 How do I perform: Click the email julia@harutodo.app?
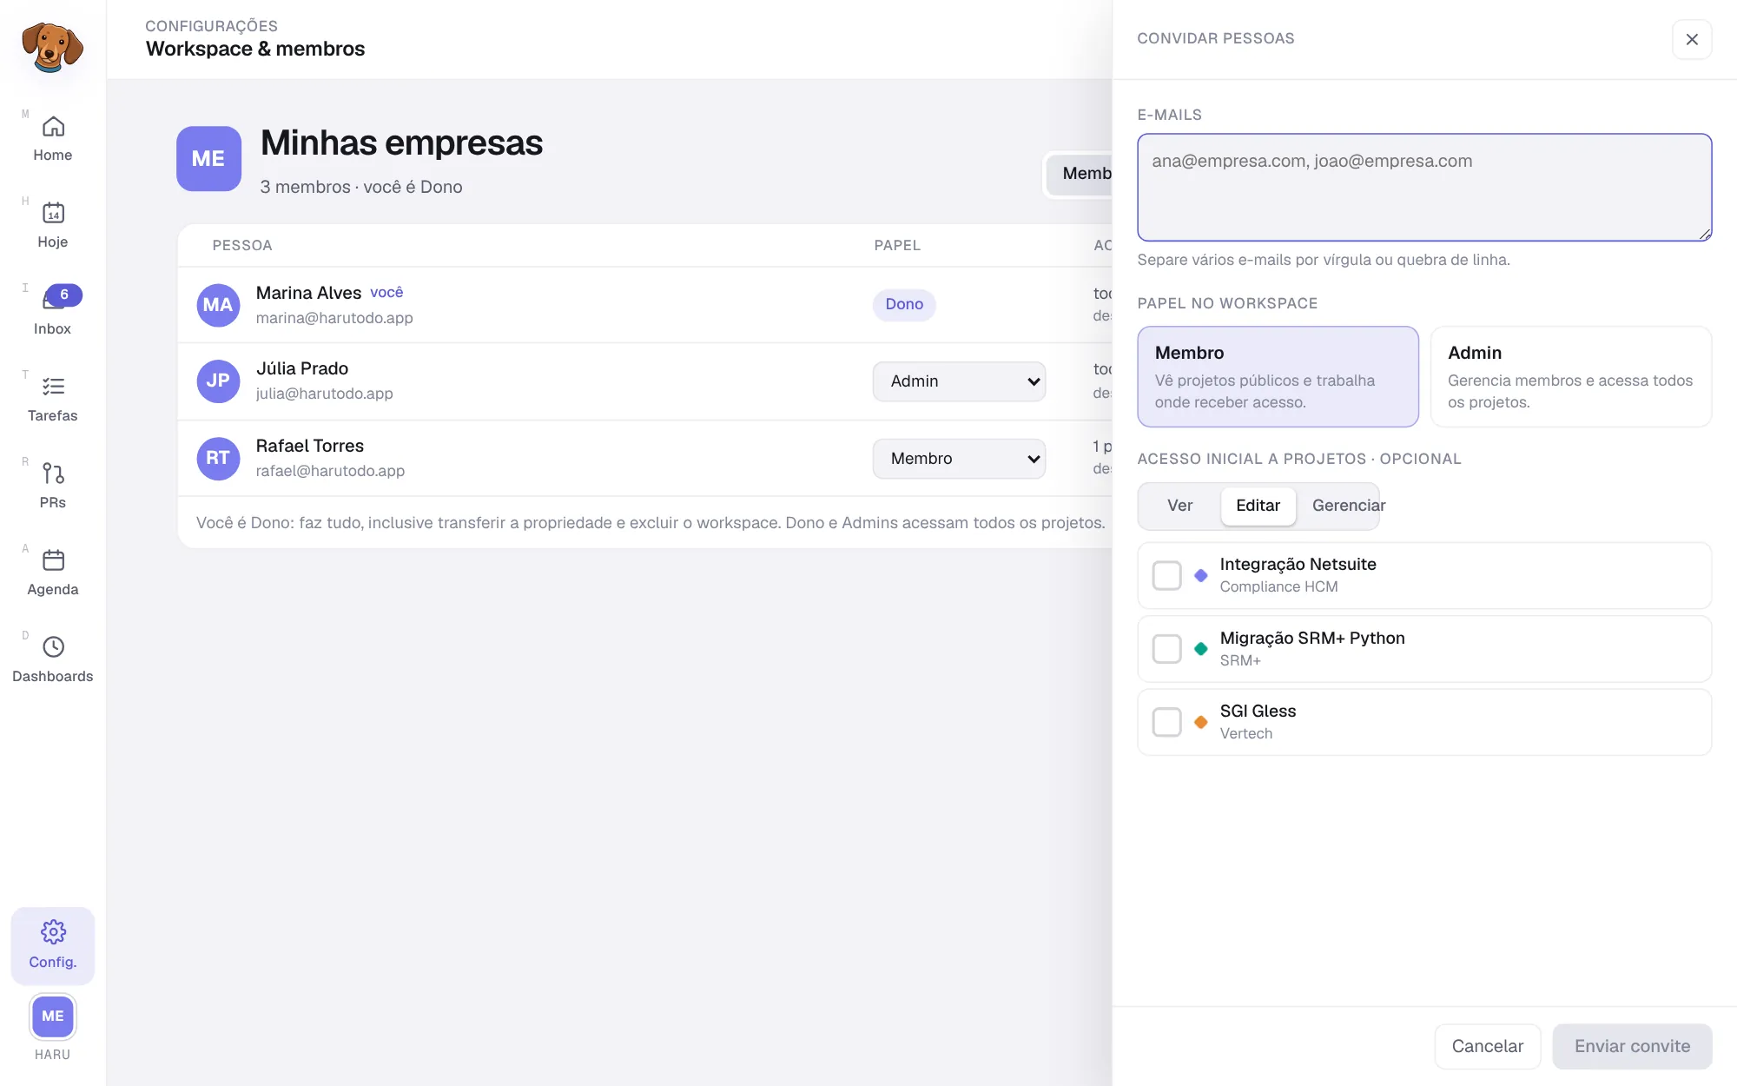(x=325, y=394)
